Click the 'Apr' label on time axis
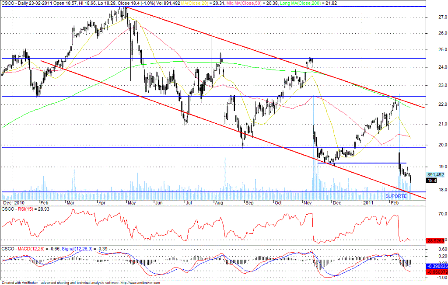This screenshot has width=448, height=285. tap(101, 203)
